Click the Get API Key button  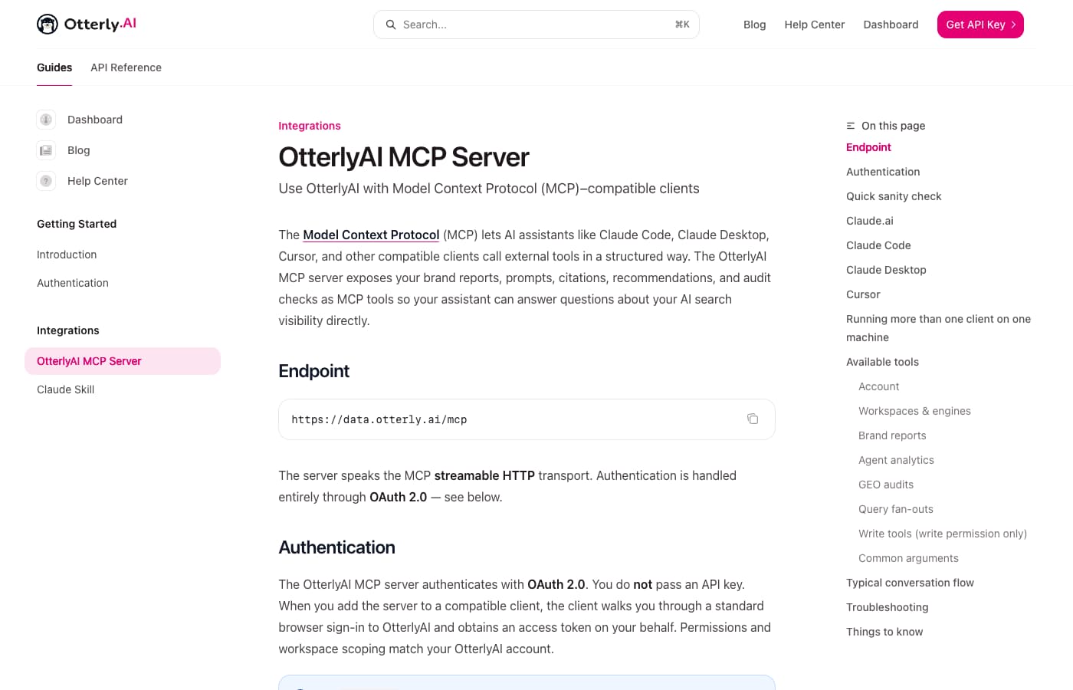point(980,25)
